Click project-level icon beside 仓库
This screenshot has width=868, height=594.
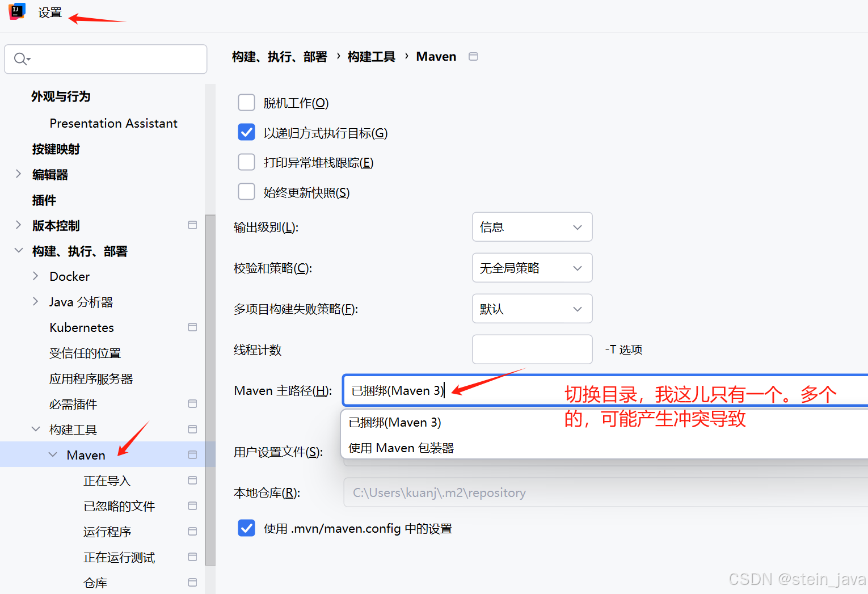tap(192, 583)
